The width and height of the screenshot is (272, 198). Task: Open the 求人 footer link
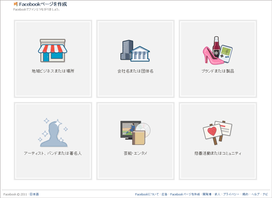[x=217, y=194]
